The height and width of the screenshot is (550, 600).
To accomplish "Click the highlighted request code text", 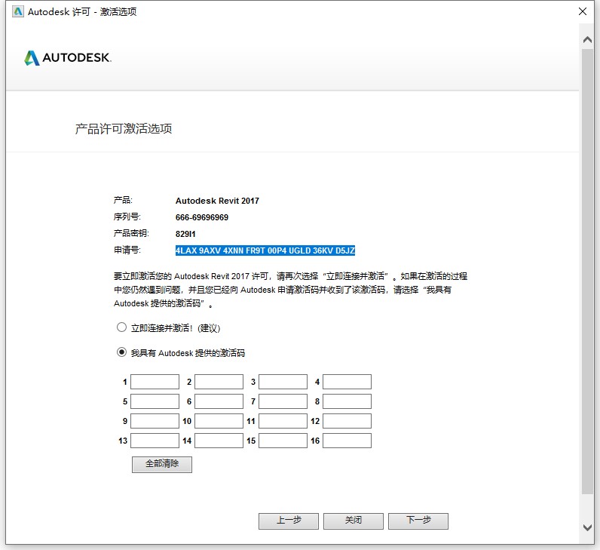I will pos(265,250).
